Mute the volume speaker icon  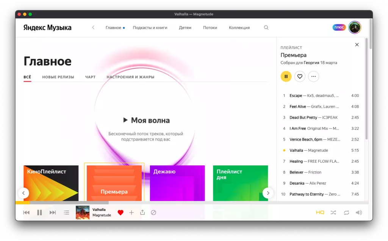359,212
